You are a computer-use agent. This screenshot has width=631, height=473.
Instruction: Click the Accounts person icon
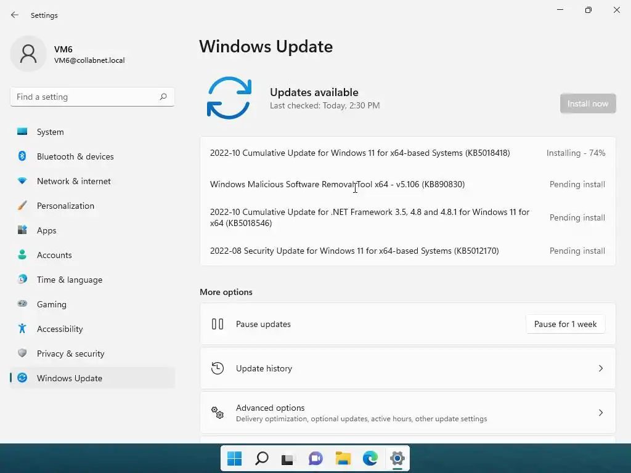[x=22, y=254]
